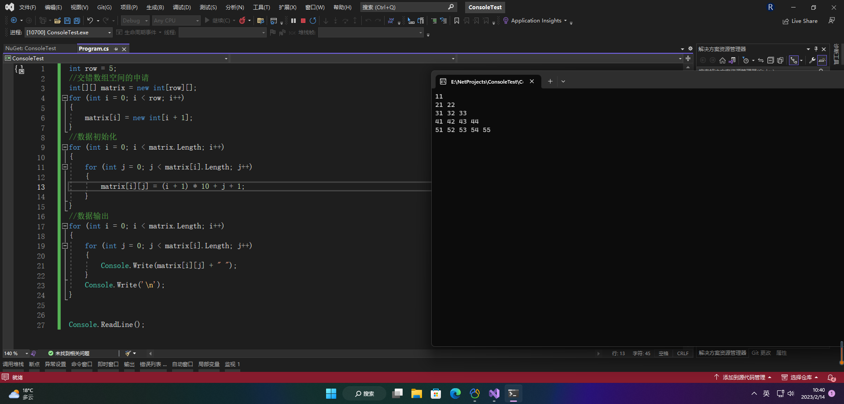Open the console terminal tab dropdown chevron
This screenshot has height=404, width=844.
[563, 81]
